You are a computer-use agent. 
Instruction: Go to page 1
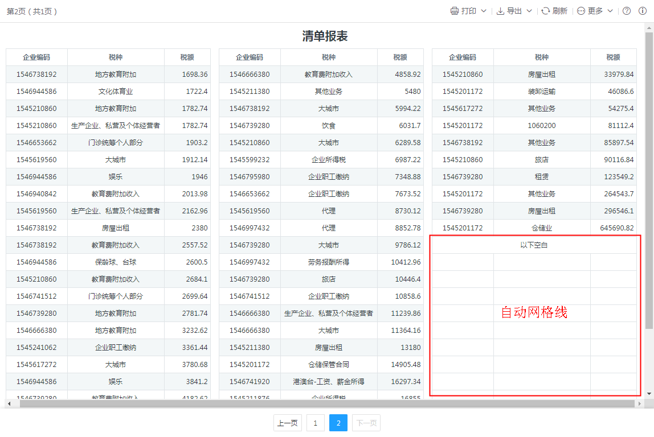pyautogui.click(x=315, y=423)
